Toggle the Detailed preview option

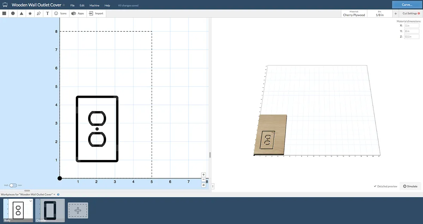pos(386,186)
